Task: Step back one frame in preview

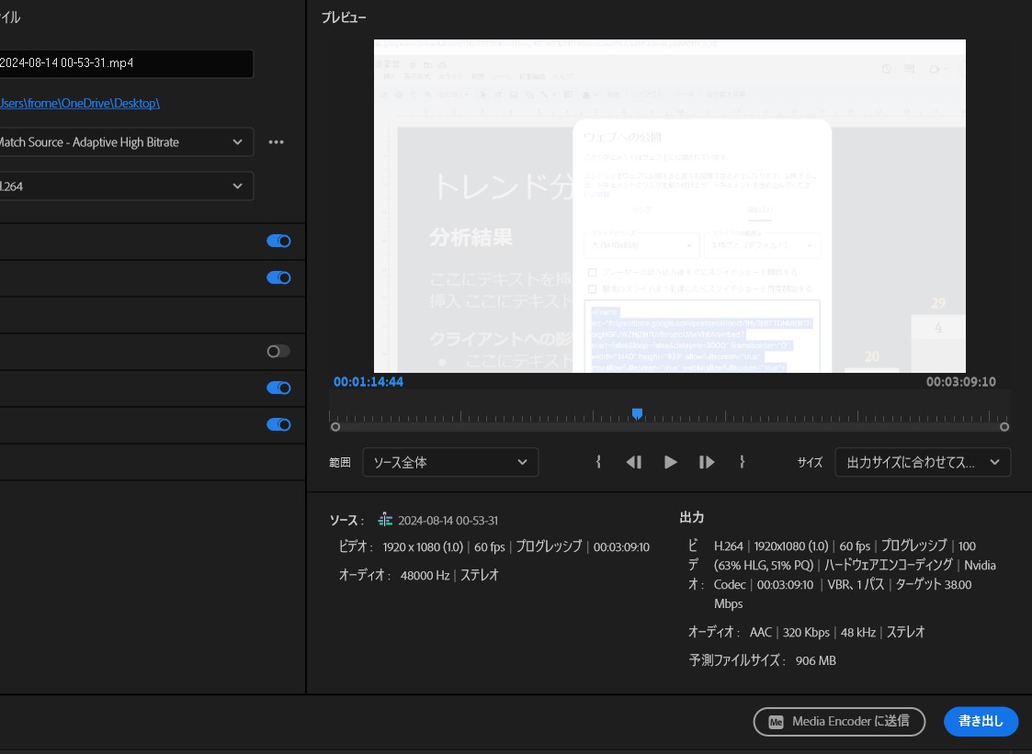Action: pyautogui.click(x=634, y=462)
